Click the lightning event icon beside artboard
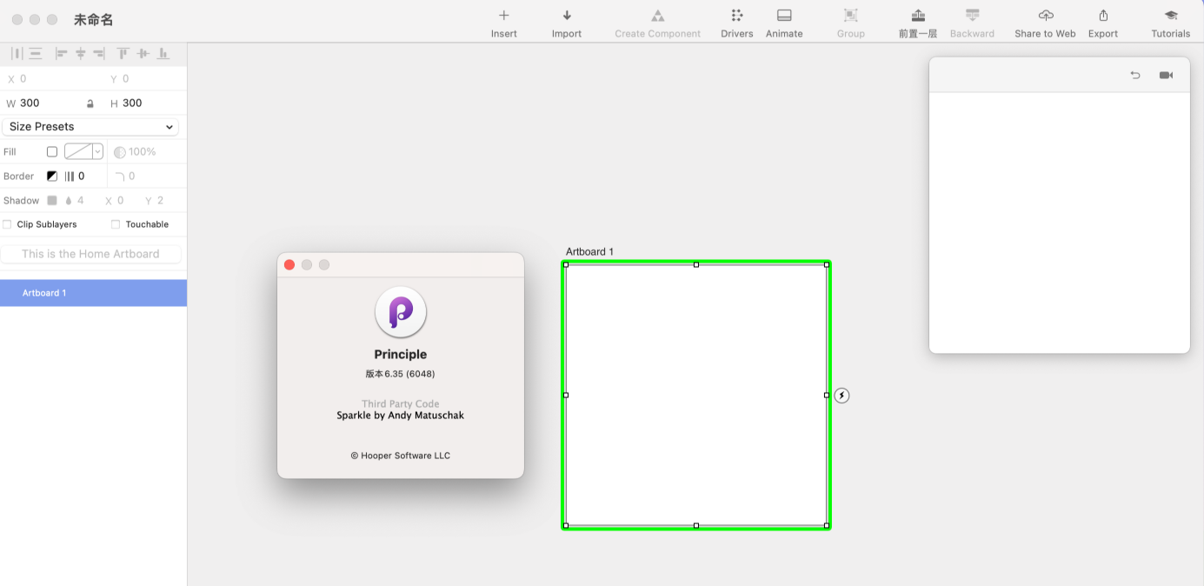 [x=841, y=396]
